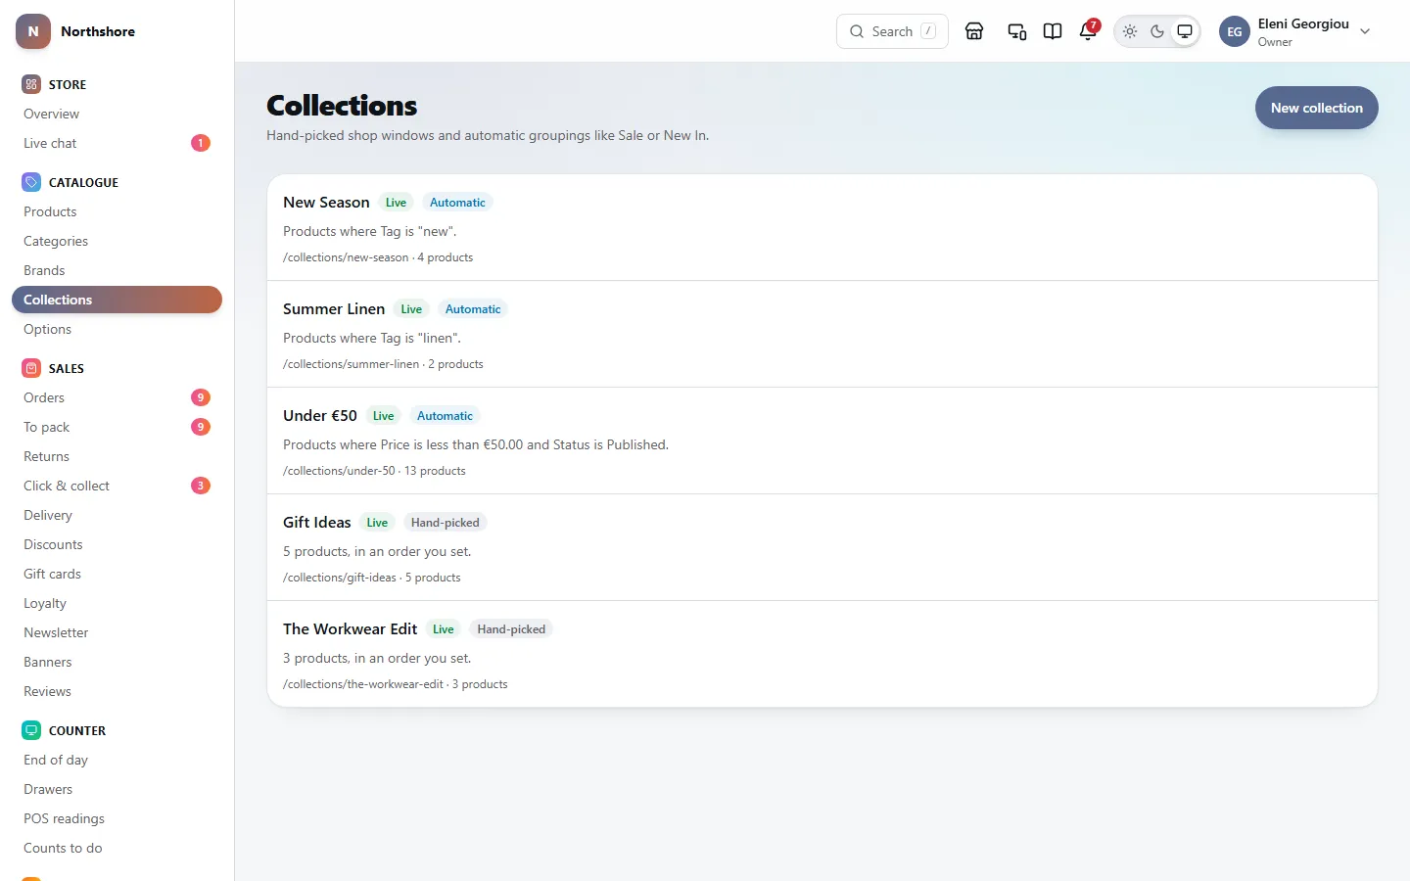The image size is (1410, 881).
Task: Click Live chat badge showing 1
Action: (201, 143)
